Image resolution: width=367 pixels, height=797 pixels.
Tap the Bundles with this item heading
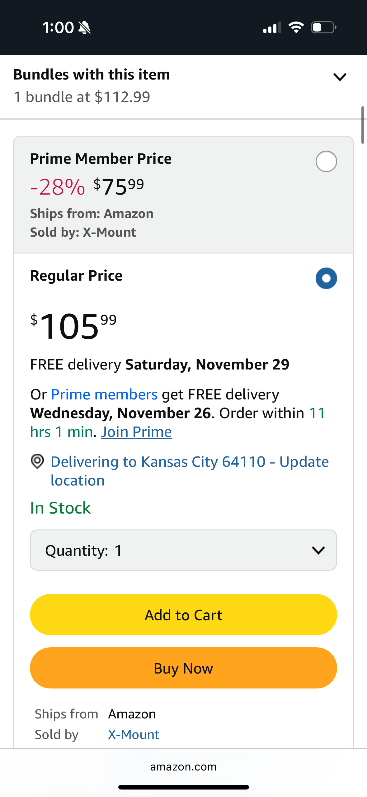tap(92, 75)
